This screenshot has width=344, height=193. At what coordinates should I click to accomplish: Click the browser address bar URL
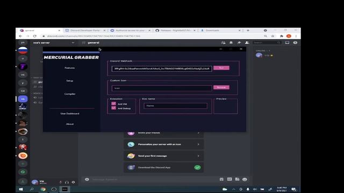tap(94, 36)
